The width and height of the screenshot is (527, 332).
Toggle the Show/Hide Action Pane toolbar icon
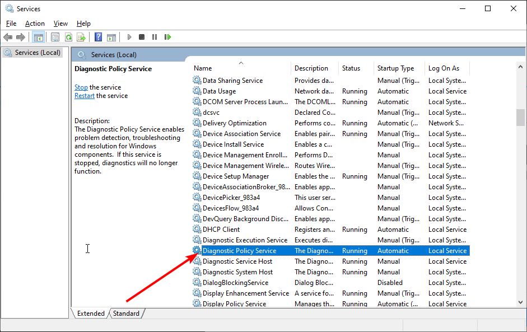(x=111, y=37)
